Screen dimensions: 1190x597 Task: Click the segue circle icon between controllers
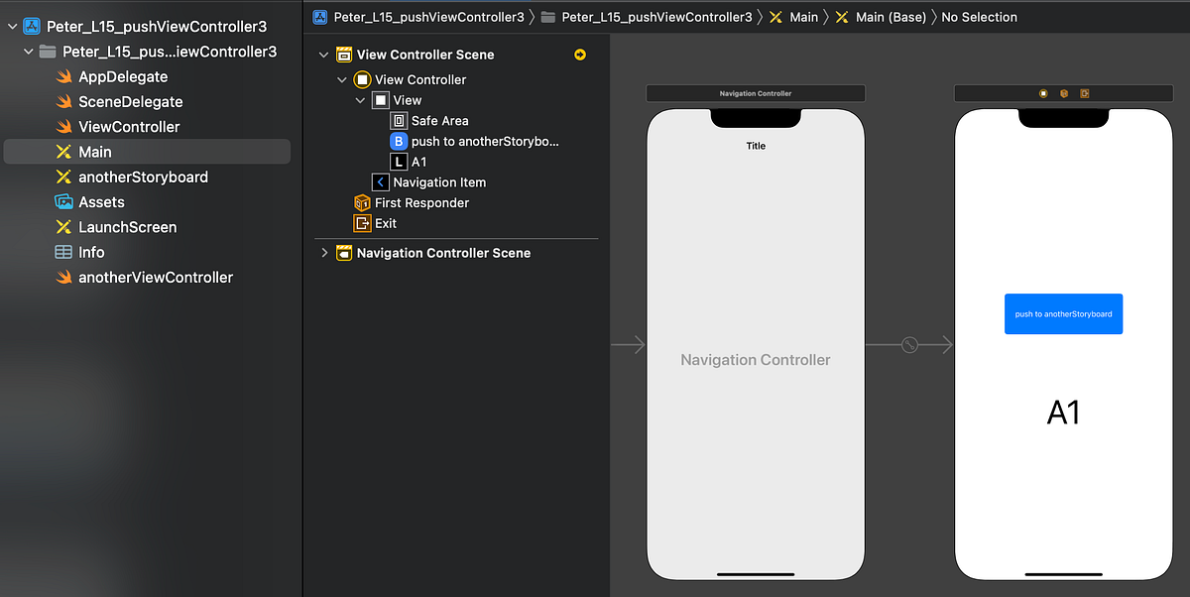tap(909, 344)
